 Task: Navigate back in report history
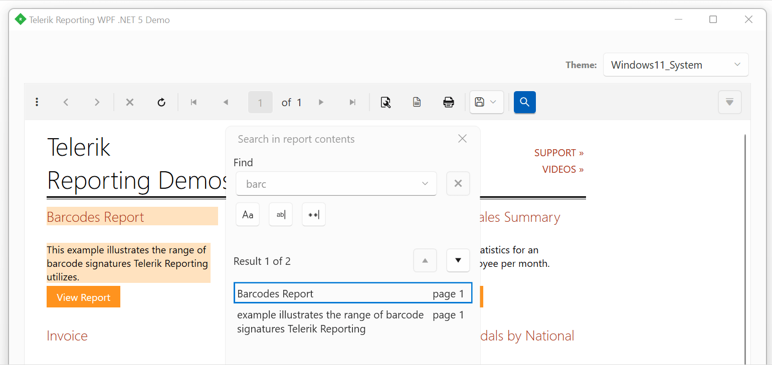click(66, 102)
